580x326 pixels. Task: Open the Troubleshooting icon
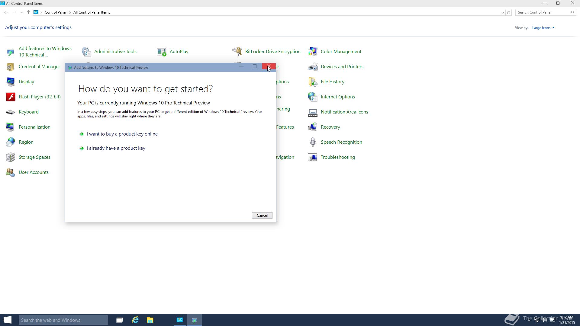[x=313, y=157]
